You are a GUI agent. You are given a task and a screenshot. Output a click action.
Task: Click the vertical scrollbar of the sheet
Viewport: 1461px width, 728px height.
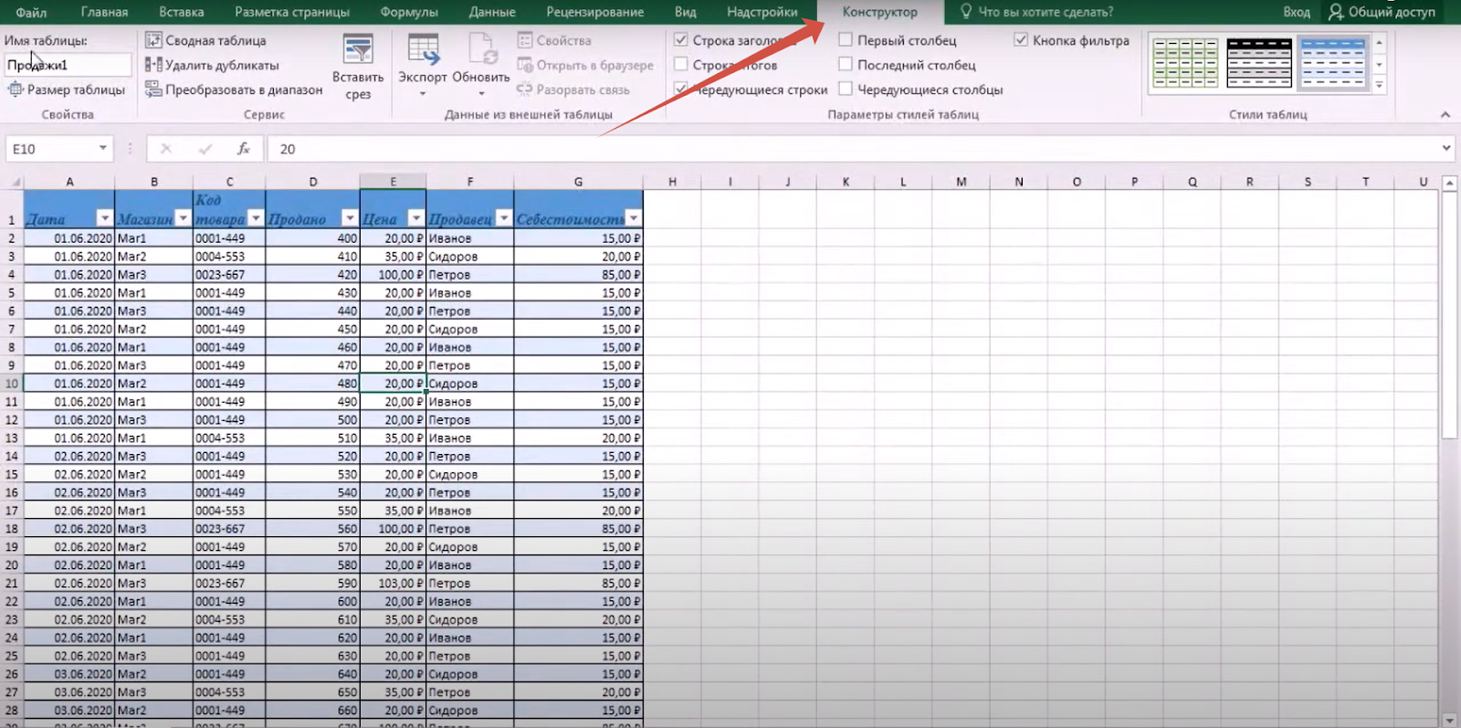1449,315
